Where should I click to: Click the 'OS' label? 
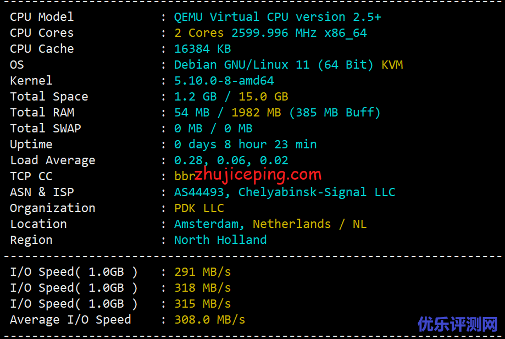click(x=17, y=65)
